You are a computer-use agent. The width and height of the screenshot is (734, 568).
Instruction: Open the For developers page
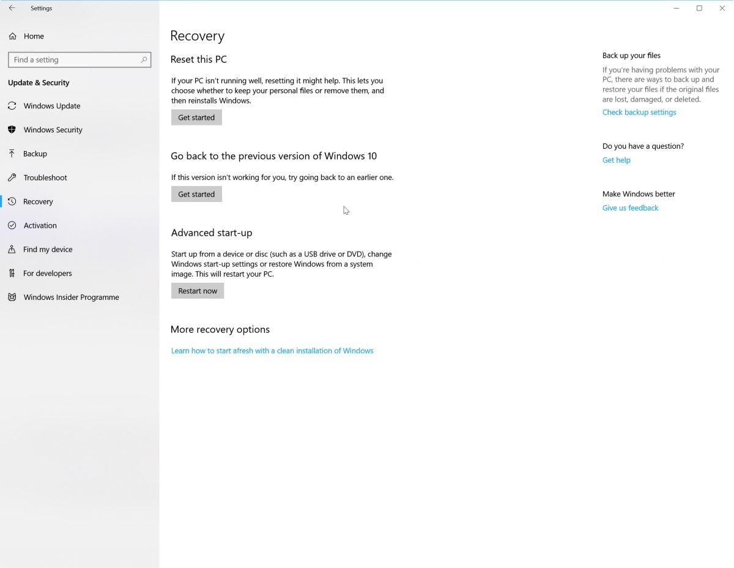click(x=80, y=273)
